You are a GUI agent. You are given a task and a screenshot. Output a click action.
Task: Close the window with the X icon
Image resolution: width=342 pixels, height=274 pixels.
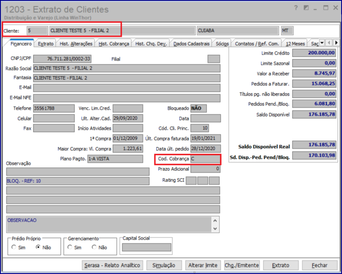[336, 8]
